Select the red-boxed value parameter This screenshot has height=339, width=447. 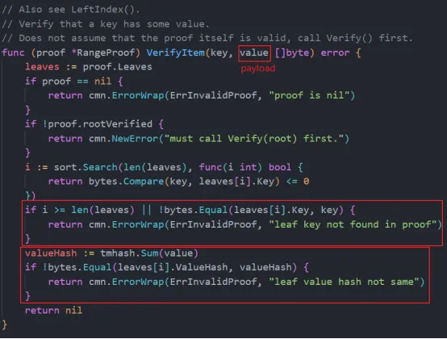pos(254,52)
